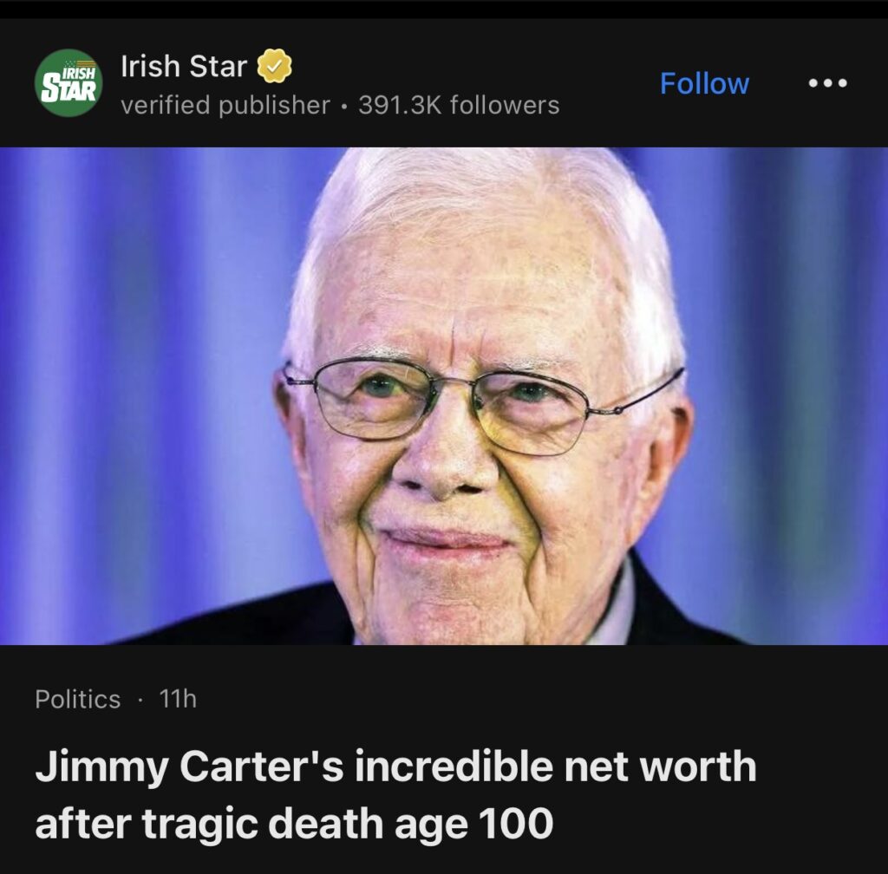
Task: View the 391.3K followers count
Action: click(x=459, y=106)
